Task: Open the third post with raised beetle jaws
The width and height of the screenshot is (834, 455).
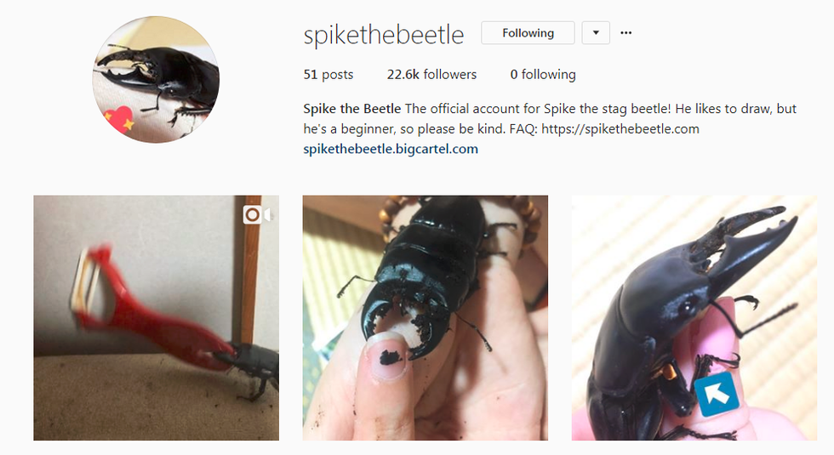Action: 694,318
